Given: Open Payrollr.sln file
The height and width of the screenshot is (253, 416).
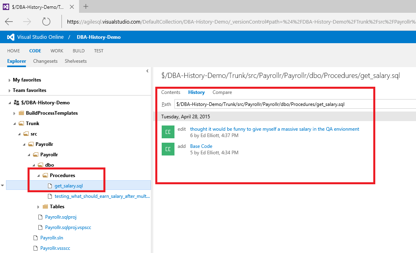Looking at the screenshot, I should pyautogui.click(x=52, y=237).
